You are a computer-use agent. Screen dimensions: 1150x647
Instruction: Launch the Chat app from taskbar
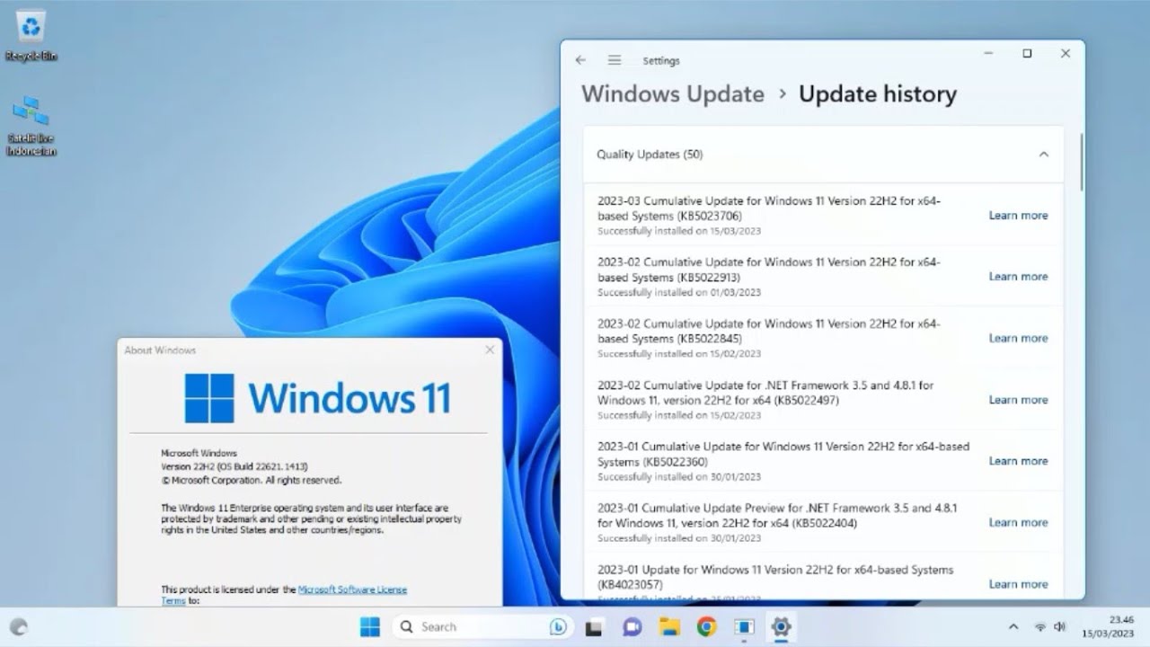[632, 627]
